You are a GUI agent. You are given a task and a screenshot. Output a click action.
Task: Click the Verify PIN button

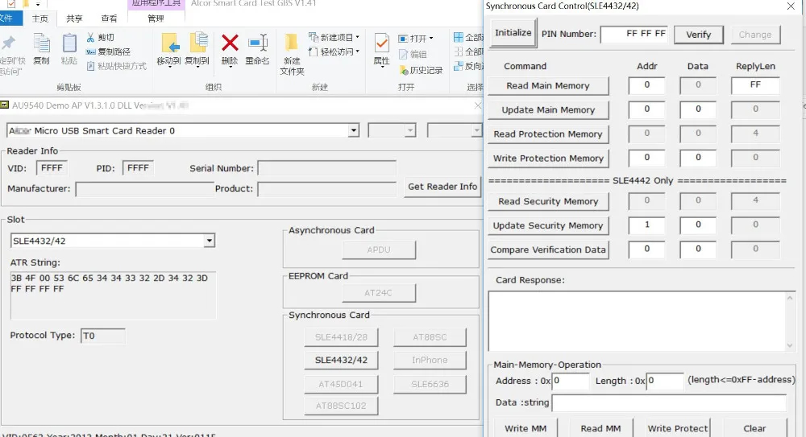coord(698,35)
